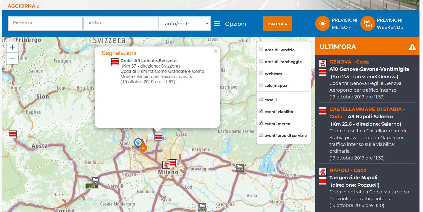Open the auto/moto vehicle dropdown
423x212 pixels.
[x=185, y=24]
